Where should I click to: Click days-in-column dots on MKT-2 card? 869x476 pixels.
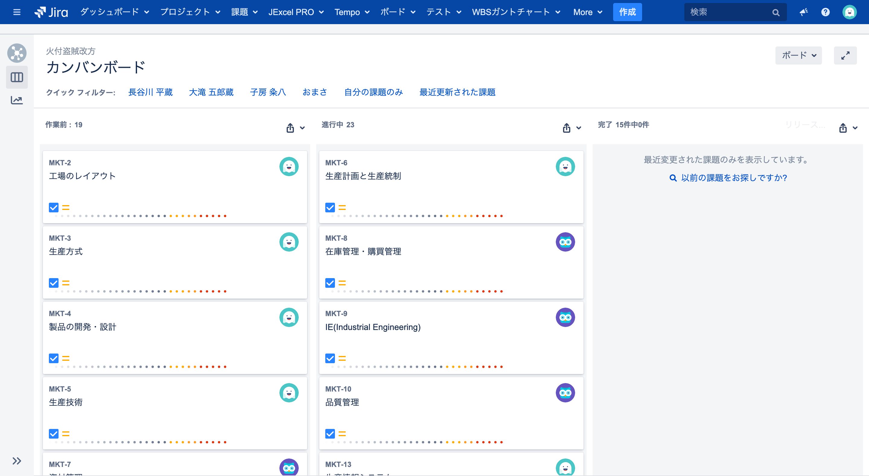(140, 216)
